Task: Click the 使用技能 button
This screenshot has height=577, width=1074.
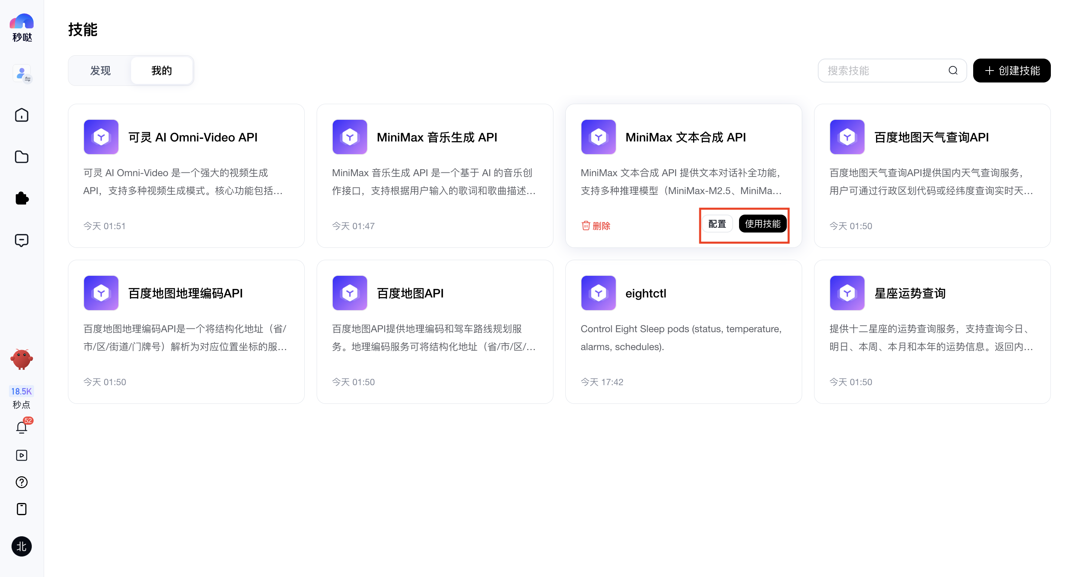Action: (x=763, y=224)
